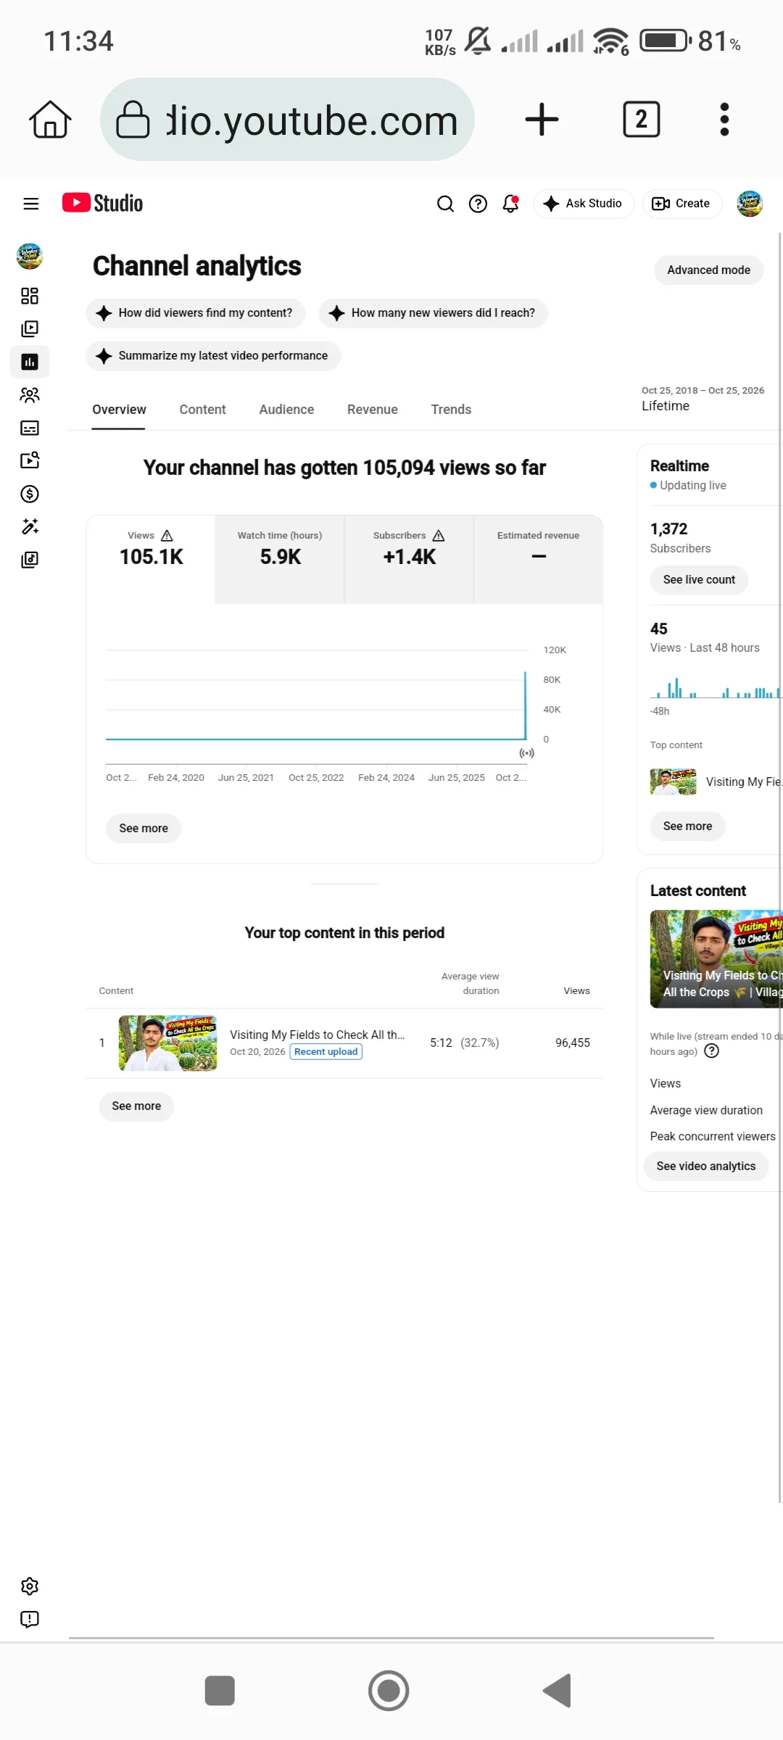
Task: Tap Android back triangle button
Action: (x=557, y=1691)
